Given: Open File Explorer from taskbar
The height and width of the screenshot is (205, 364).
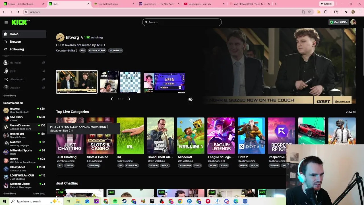Looking at the screenshot, I should (78, 201).
